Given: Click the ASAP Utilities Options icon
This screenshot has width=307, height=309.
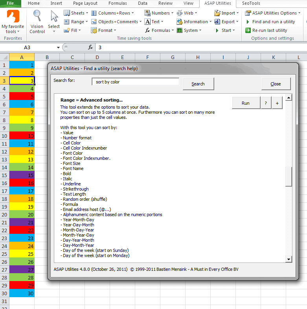Looking at the screenshot, I should coord(248,13).
